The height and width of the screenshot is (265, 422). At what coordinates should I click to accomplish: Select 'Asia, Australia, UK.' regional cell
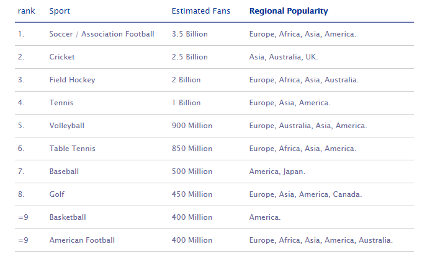tap(283, 57)
